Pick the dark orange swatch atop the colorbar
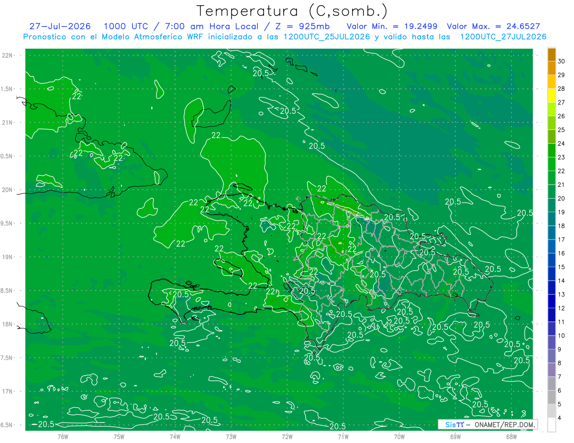Screen dimensions: 574x443 (552, 54)
